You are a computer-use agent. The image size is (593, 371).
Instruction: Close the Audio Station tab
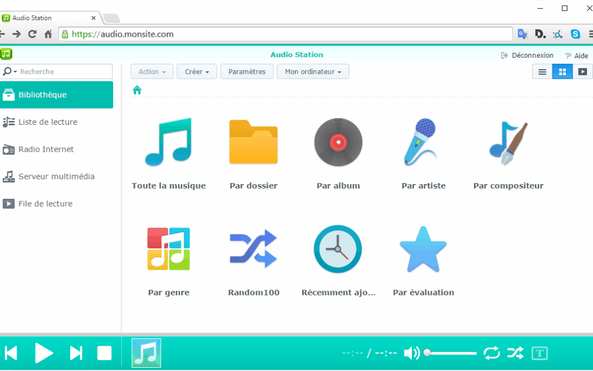93,18
